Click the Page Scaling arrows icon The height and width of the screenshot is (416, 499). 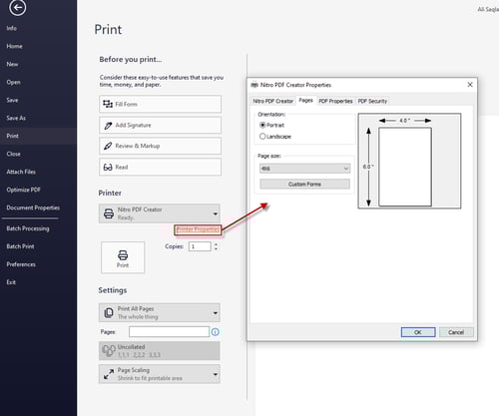(109, 374)
